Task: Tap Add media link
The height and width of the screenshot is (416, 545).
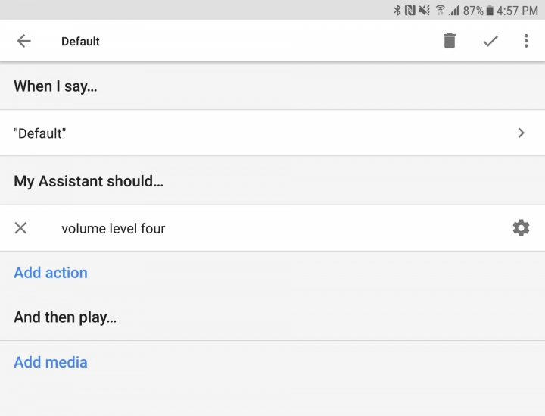Action: [x=51, y=362]
